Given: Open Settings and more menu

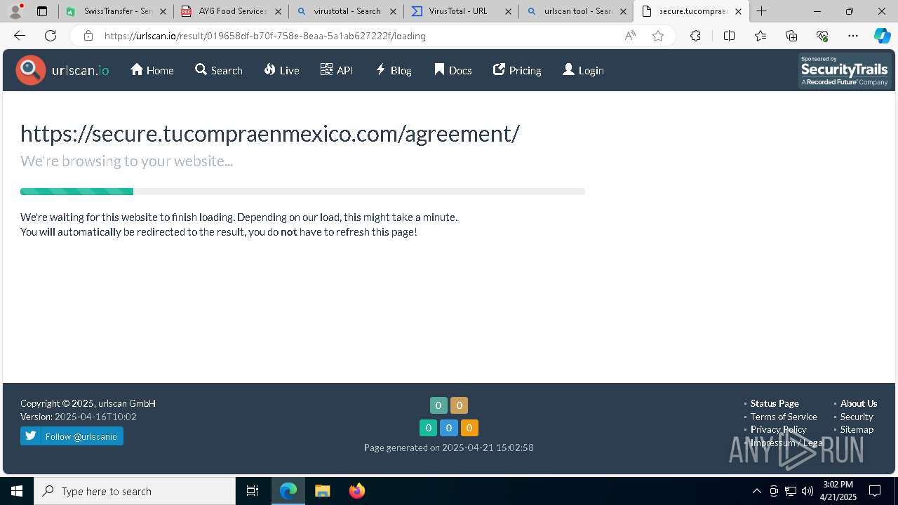Looking at the screenshot, I should (x=853, y=36).
